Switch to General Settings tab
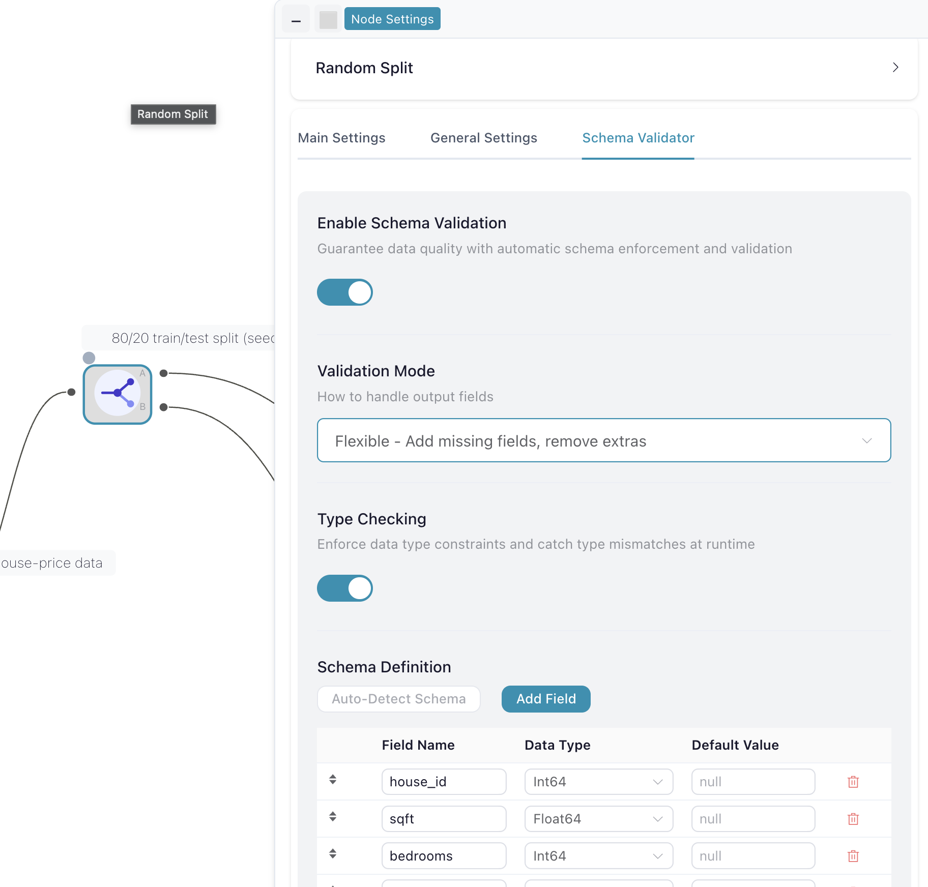Viewport: 928px width, 887px height. tap(484, 138)
